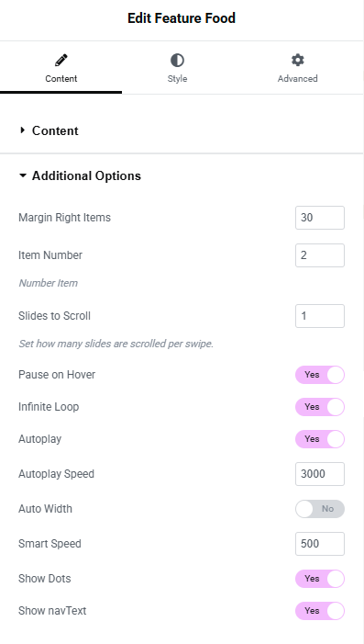Click the Additional Options heading

coord(86,175)
